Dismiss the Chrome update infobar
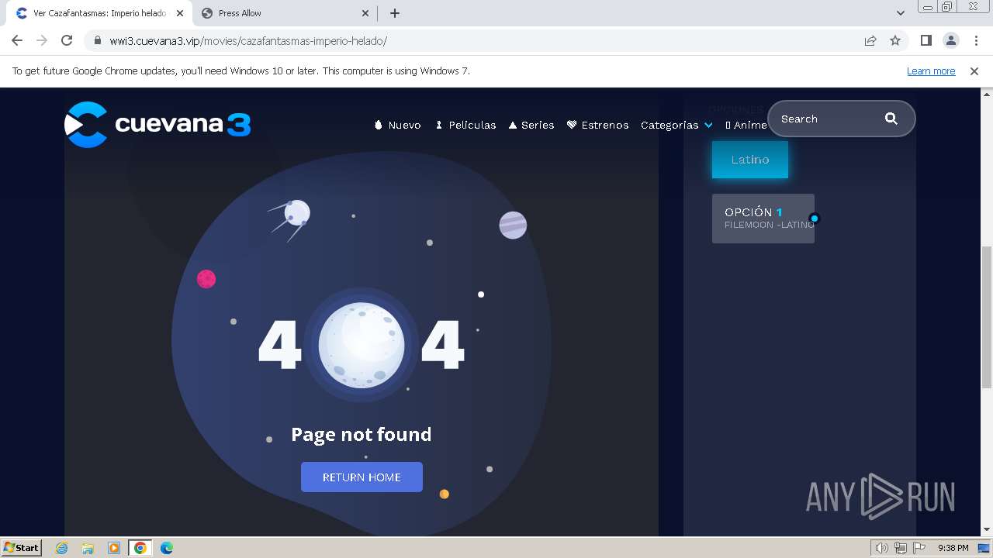Viewport: 993px width, 558px height. point(974,71)
